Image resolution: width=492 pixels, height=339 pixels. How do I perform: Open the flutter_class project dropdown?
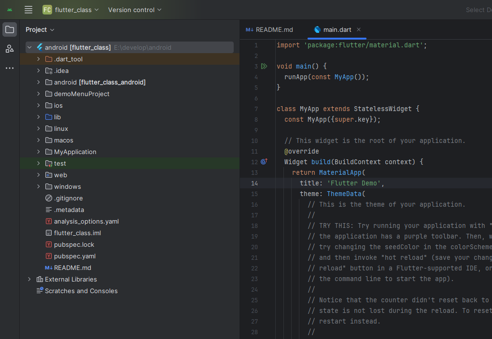77,10
